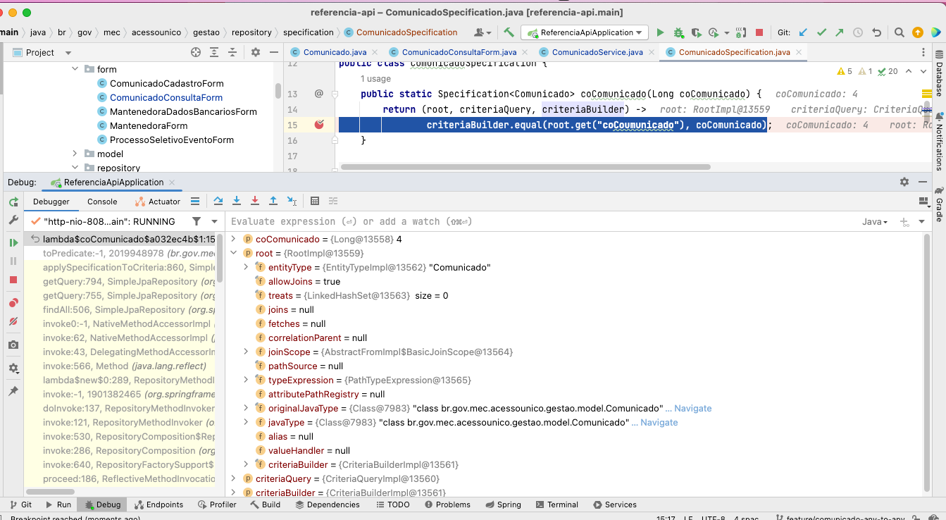Click Force Step Into red arrow icon

tap(255, 202)
